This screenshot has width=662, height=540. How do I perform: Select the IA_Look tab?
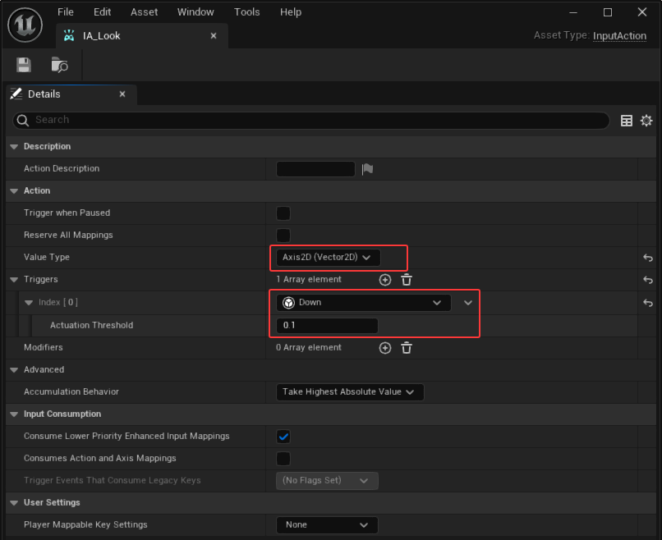[142, 36]
